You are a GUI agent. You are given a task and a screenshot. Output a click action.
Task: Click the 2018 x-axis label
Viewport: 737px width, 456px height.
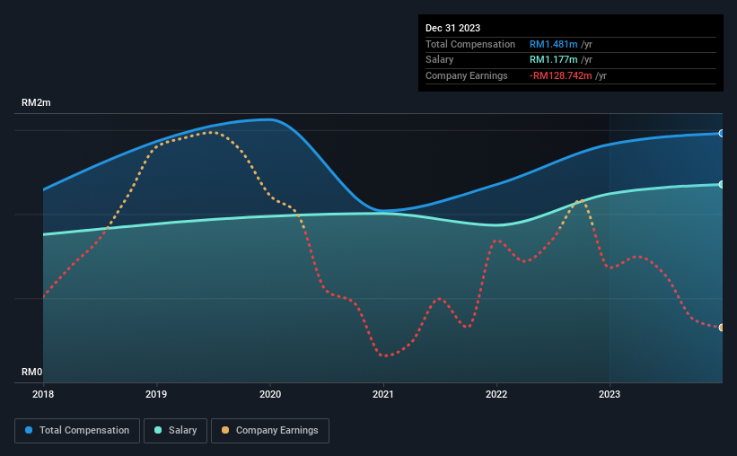coord(43,394)
